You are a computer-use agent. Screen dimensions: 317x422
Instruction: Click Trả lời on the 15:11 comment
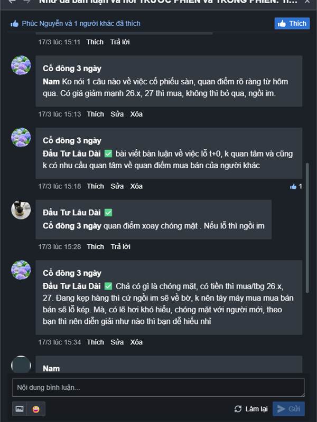point(120,42)
